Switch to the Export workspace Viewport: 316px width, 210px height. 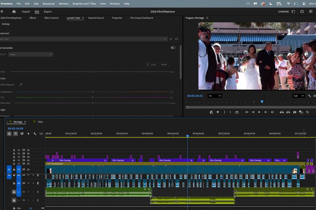pyautogui.click(x=48, y=11)
